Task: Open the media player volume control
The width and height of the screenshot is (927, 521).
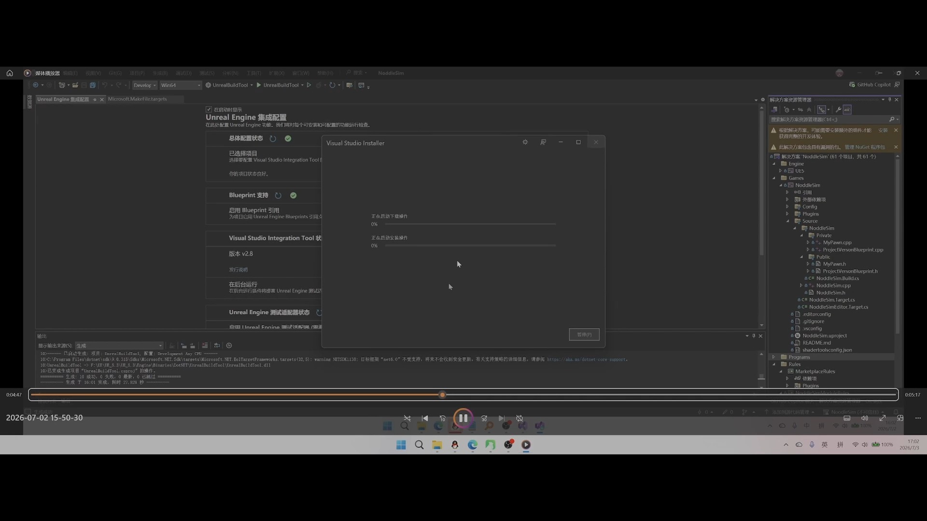Action: (x=865, y=418)
